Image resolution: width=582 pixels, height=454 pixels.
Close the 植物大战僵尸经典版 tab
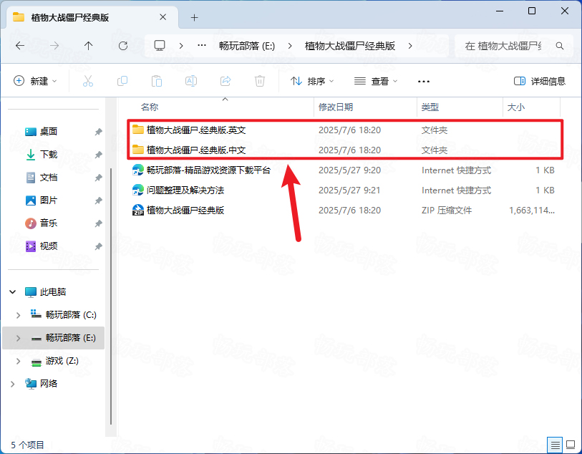tap(163, 17)
